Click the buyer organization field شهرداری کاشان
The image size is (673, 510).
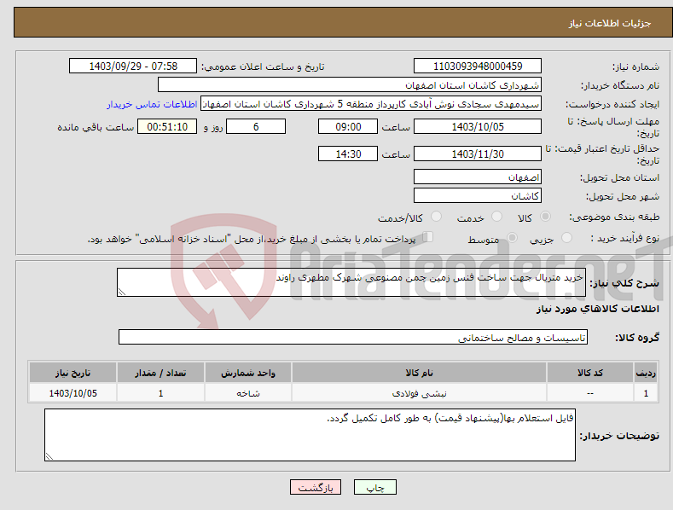(x=350, y=85)
